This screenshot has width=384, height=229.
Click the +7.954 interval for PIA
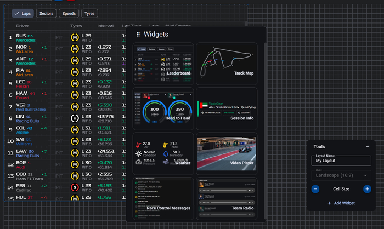(104, 70)
